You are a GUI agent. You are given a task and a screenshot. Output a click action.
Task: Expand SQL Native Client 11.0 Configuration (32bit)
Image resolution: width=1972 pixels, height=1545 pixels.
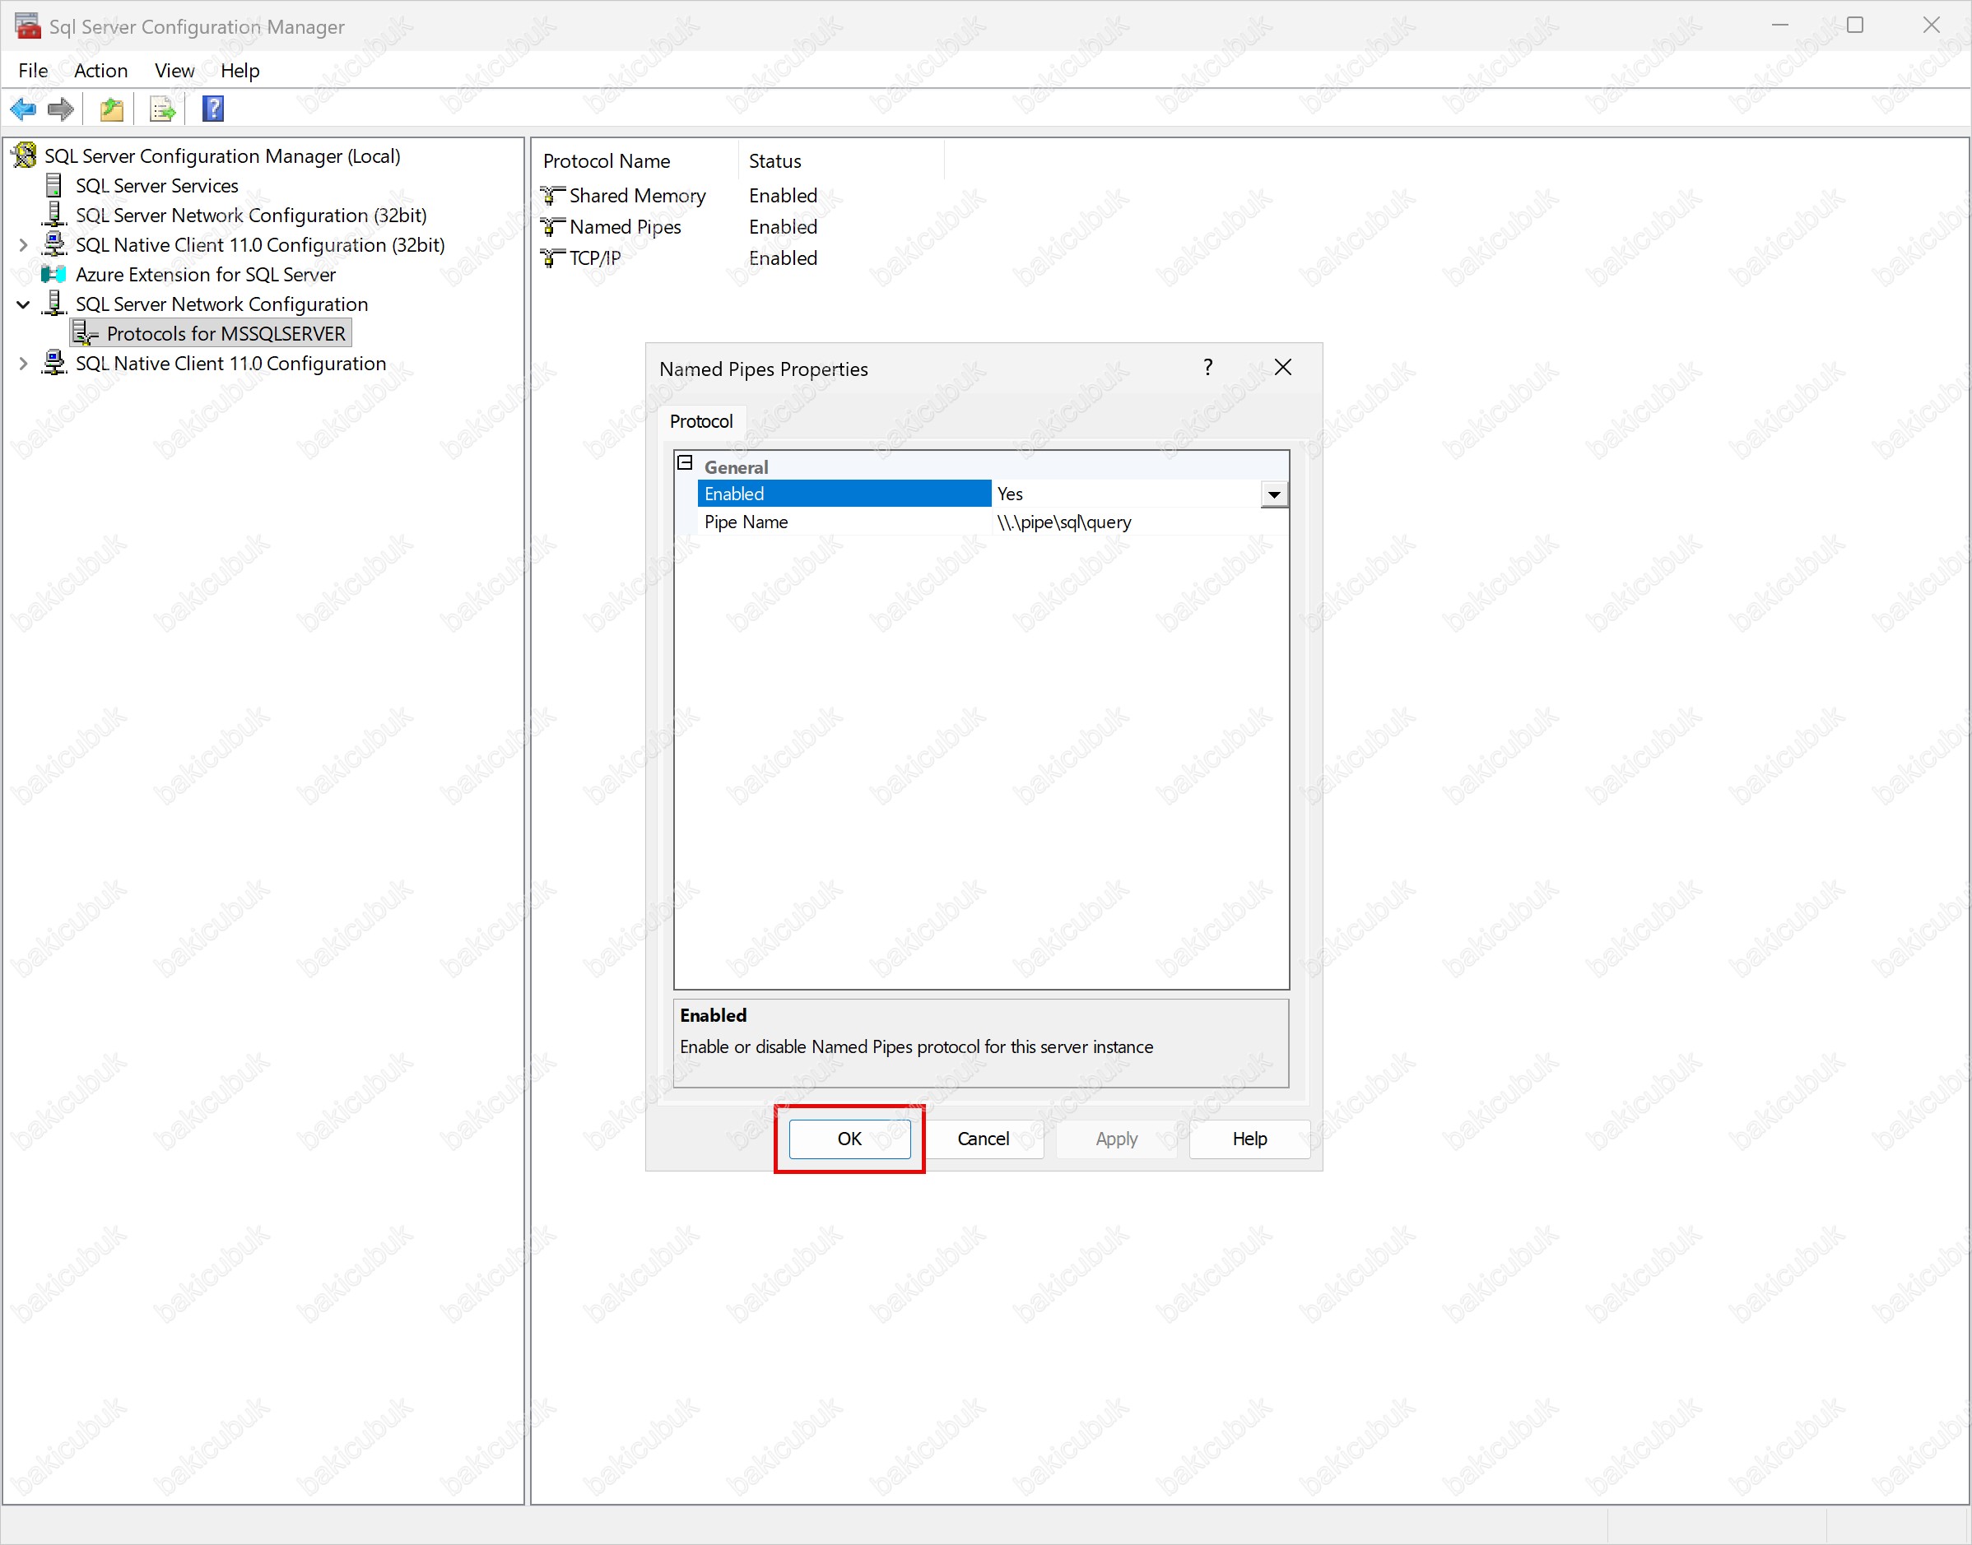pos(24,245)
